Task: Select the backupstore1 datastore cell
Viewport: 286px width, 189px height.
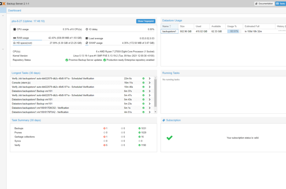Action: pos(169,31)
